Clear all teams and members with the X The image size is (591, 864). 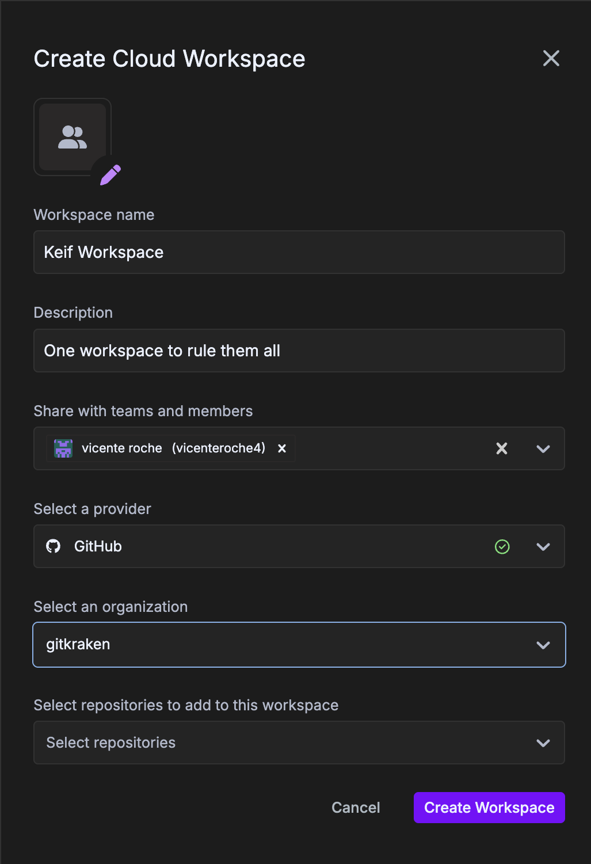(x=501, y=448)
